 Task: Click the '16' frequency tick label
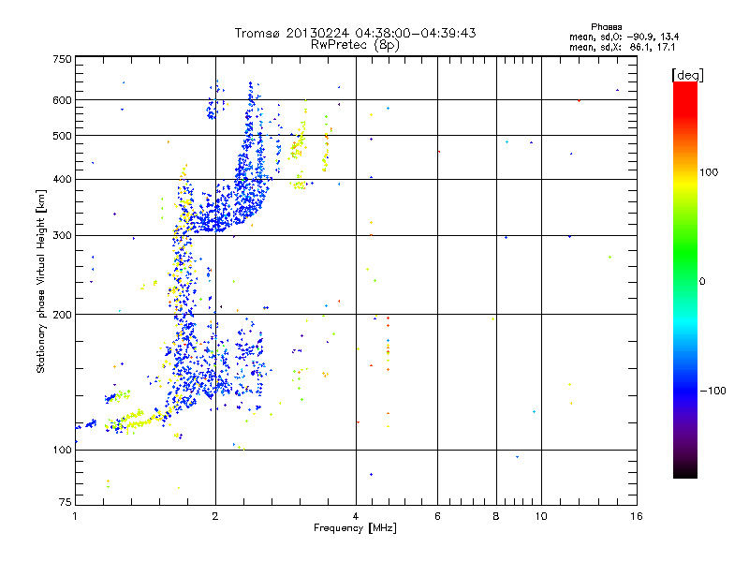click(637, 516)
